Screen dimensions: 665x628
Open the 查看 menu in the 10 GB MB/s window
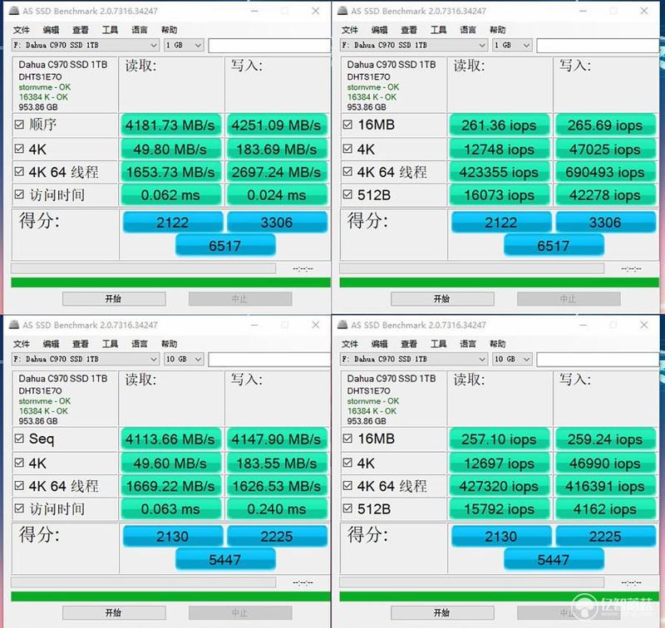click(80, 344)
